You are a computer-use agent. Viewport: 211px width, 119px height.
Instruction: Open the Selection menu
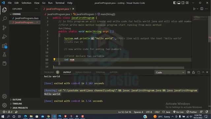point(26,3)
